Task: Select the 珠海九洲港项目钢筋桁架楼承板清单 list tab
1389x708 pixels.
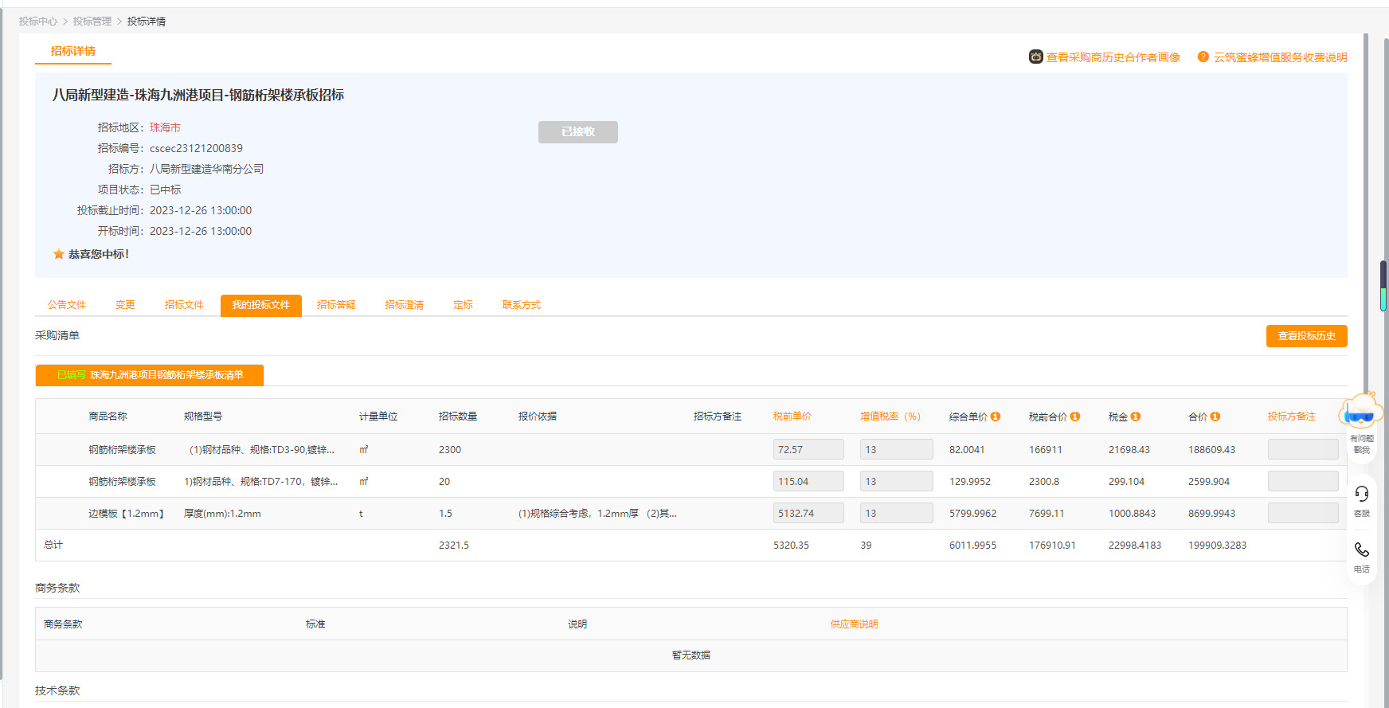Action: pos(150,375)
